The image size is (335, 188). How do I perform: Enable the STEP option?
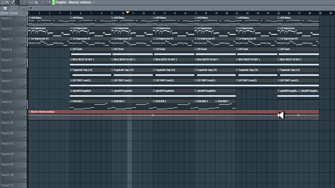click(5, 13)
